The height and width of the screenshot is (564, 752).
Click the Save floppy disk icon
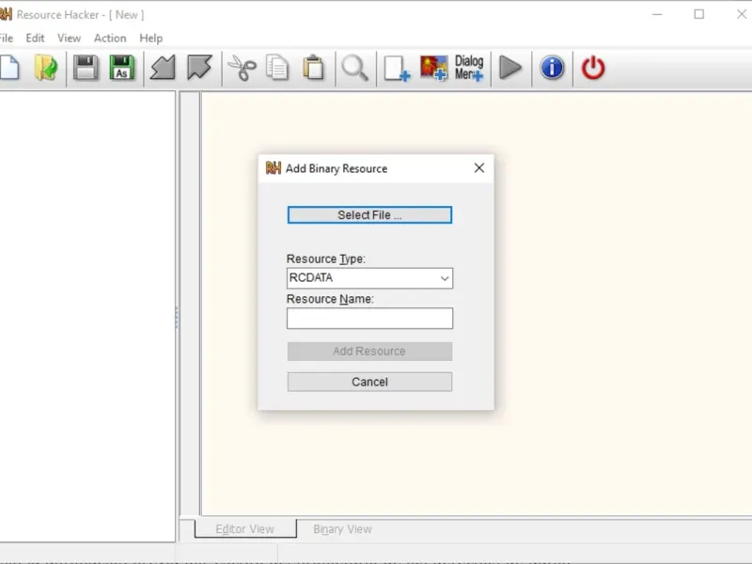click(86, 68)
